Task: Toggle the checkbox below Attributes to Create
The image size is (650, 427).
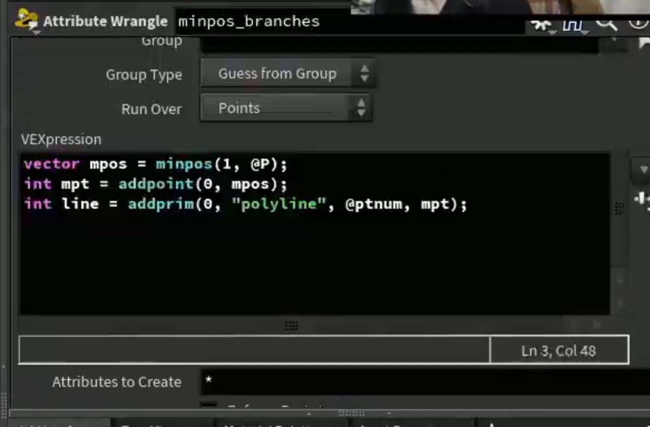Action: point(208,405)
